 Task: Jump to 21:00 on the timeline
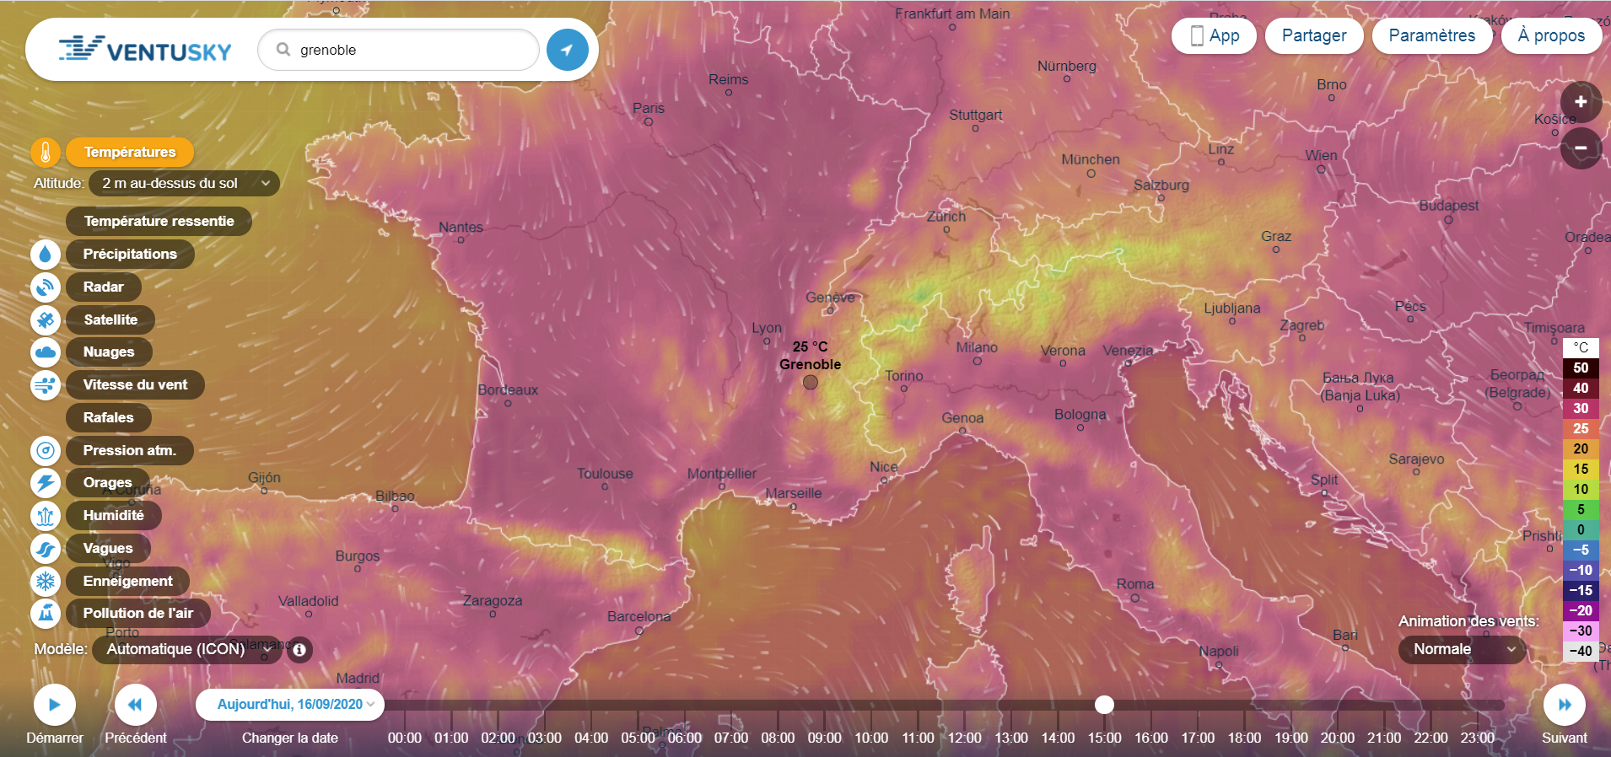[1384, 738]
